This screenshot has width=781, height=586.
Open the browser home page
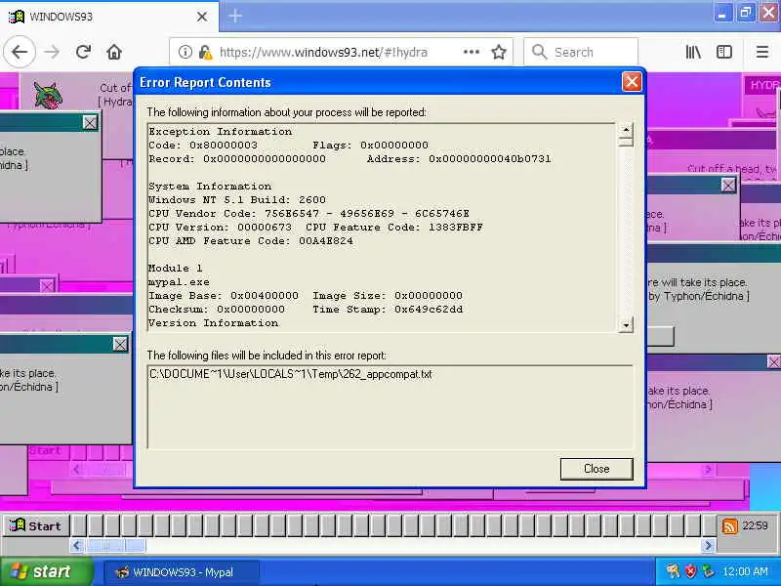pos(114,52)
